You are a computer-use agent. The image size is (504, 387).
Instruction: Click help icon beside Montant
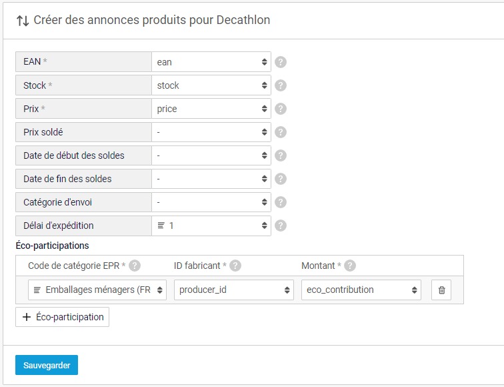(x=350, y=266)
